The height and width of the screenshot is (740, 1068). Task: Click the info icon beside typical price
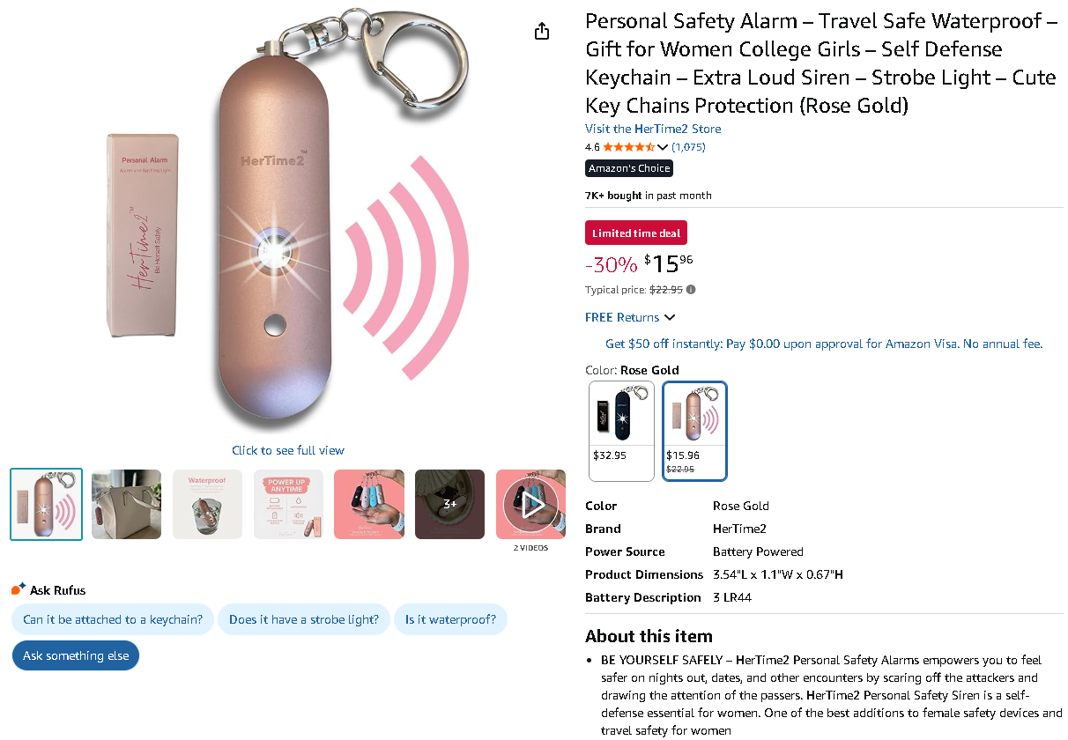(x=691, y=290)
